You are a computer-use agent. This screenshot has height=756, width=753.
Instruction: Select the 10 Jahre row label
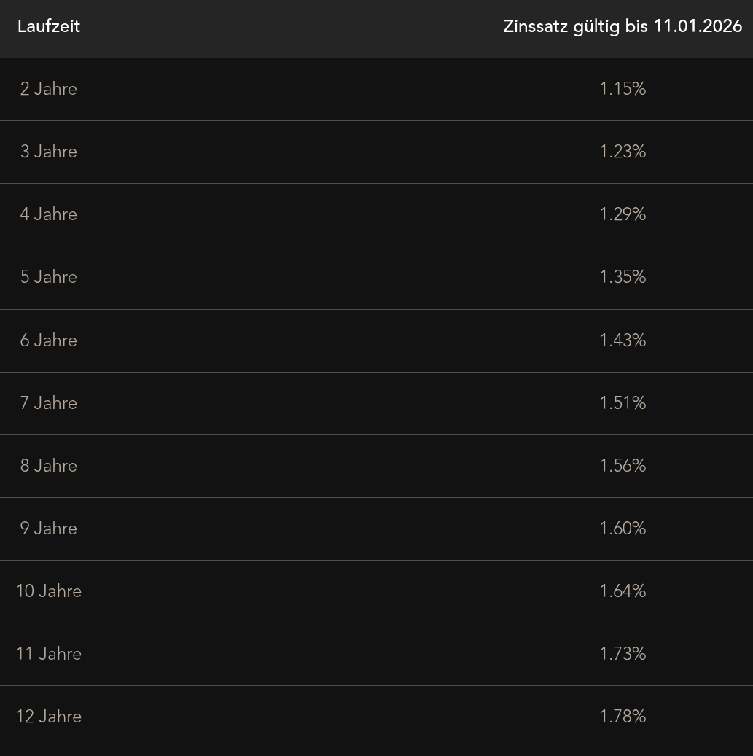click(49, 591)
